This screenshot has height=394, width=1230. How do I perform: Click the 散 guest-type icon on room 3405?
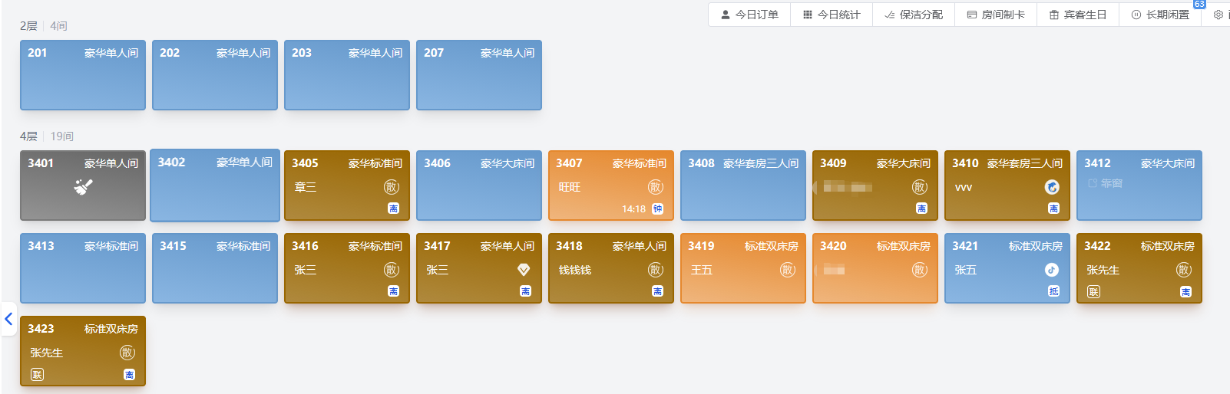click(x=392, y=187)
